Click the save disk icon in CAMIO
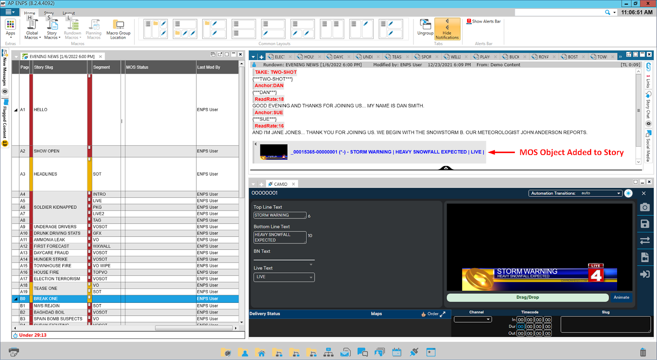This screenshot has width=657, height=360. coord(645,224)
